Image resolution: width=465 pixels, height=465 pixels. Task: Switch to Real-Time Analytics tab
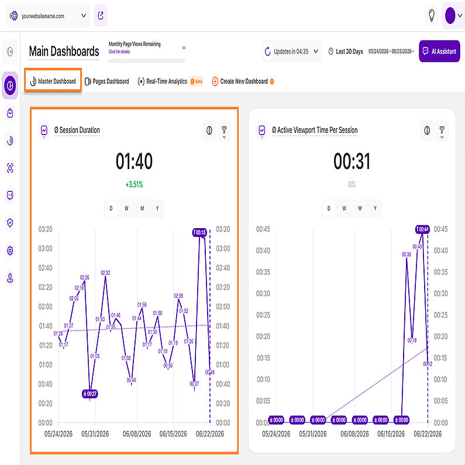(167, 81)
